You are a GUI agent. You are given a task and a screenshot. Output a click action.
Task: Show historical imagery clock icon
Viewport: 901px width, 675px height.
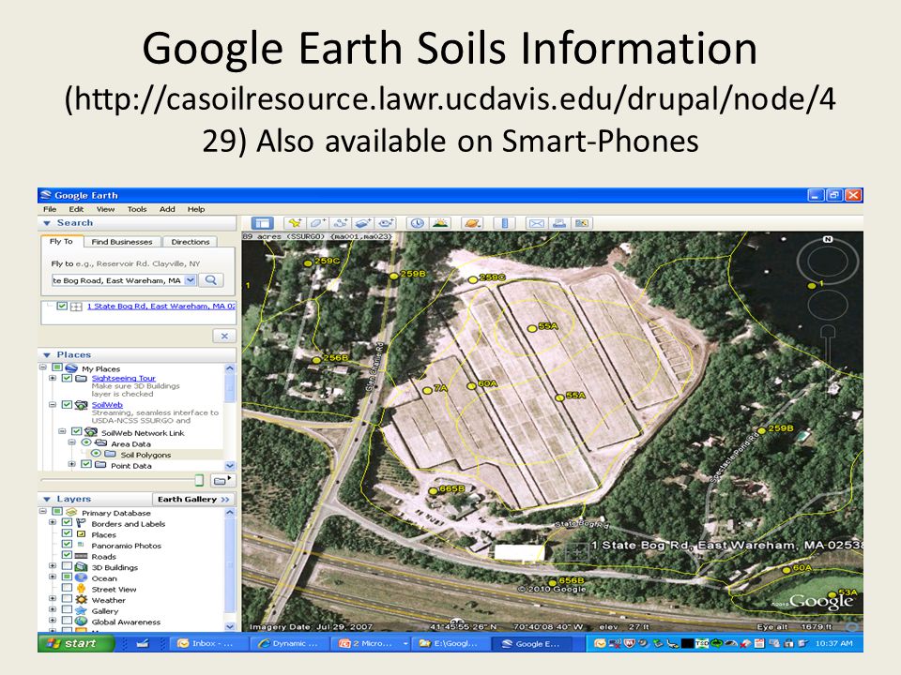pos(417,223)
